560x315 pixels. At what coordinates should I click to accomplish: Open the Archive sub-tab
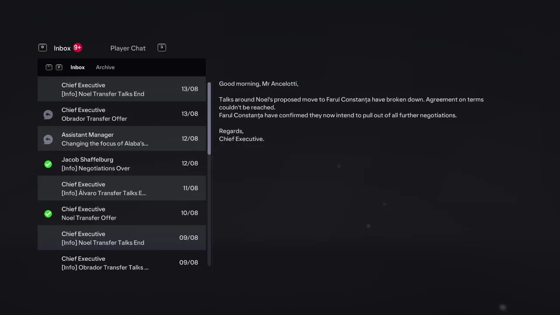click(x=105, y=67)
